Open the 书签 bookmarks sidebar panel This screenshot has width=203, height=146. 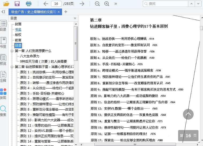(3, 43)
